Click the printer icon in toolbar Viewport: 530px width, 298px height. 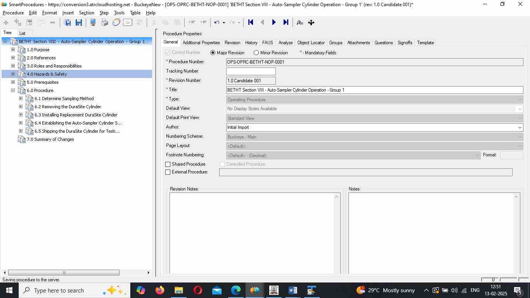(104, 23)
